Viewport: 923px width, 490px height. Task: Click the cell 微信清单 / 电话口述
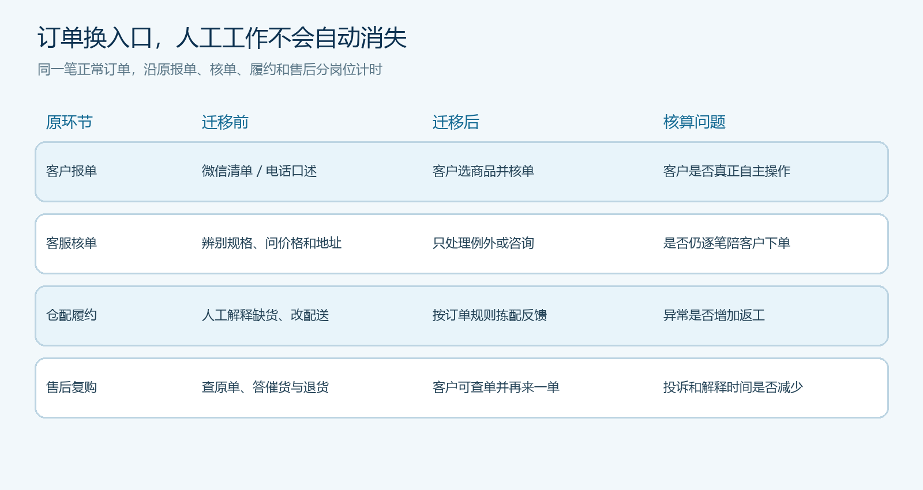(x=260, y=171)
